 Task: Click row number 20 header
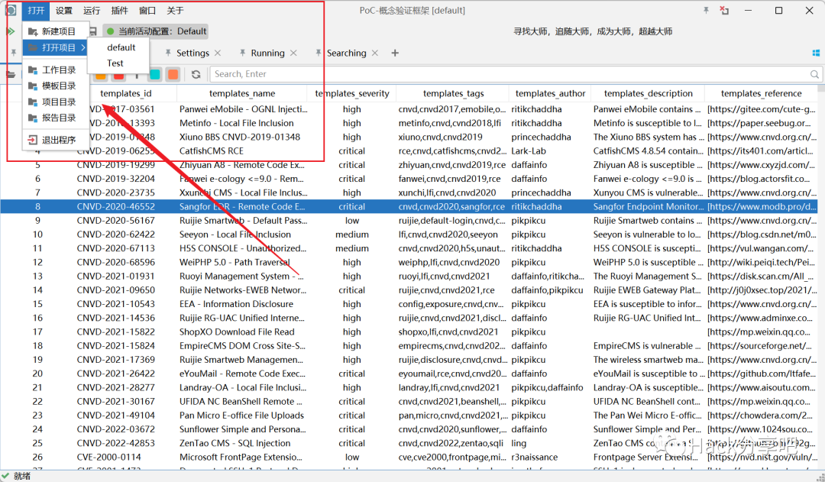coord(37,374)
